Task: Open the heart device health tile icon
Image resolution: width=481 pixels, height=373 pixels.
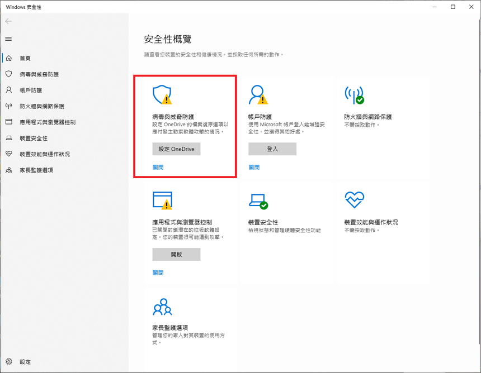Action: (354, 200)
